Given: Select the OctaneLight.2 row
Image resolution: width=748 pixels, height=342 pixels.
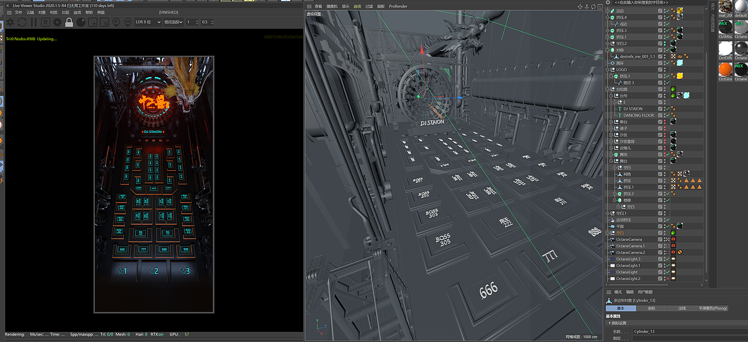Looking at the screenshot, I should pyautogui.click(x=627, y=278).
